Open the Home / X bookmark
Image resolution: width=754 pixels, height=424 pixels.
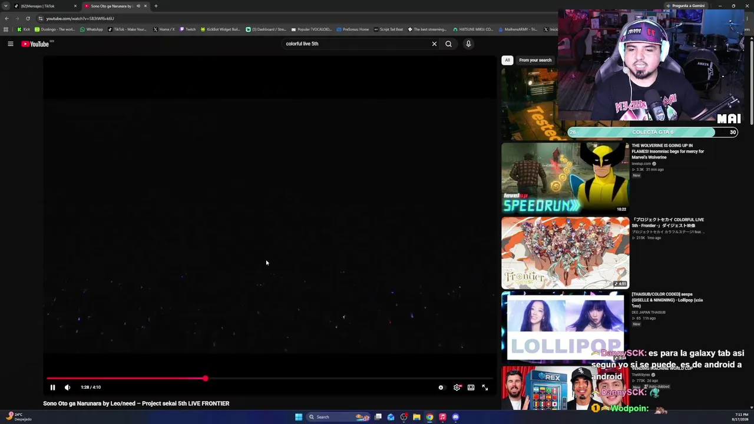[x=164, y=29]
